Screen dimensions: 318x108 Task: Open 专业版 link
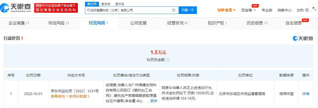click(267, 10)
